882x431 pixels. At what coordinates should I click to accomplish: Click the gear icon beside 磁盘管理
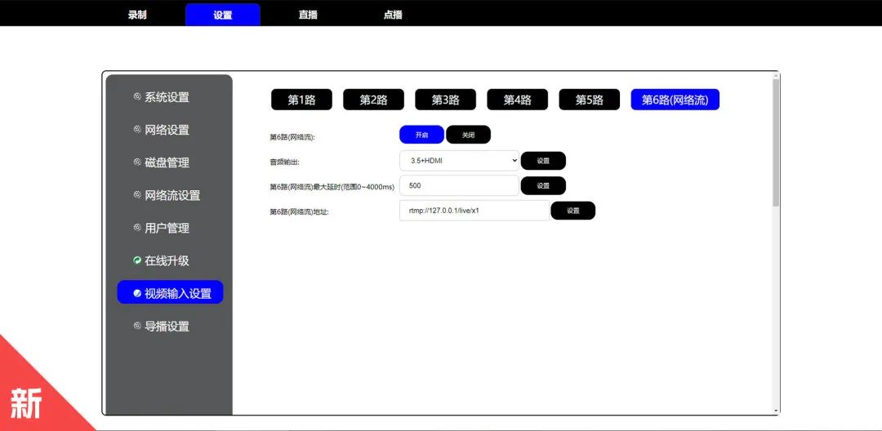[x=136, y=162]
